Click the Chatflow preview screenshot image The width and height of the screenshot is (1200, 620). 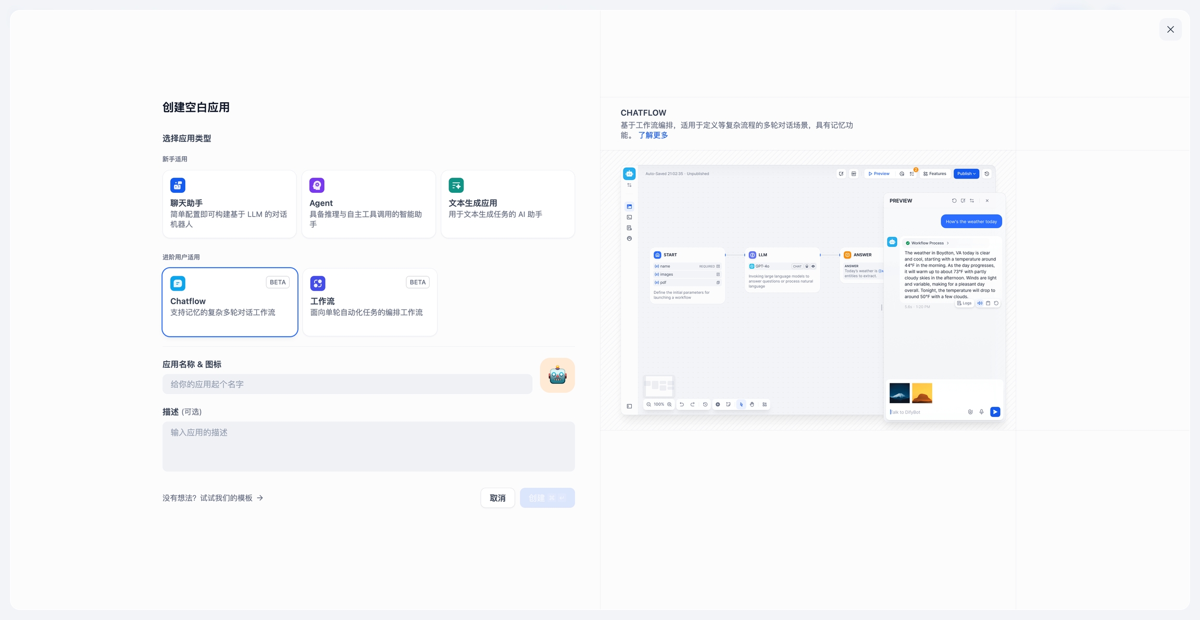coord(807,290)
